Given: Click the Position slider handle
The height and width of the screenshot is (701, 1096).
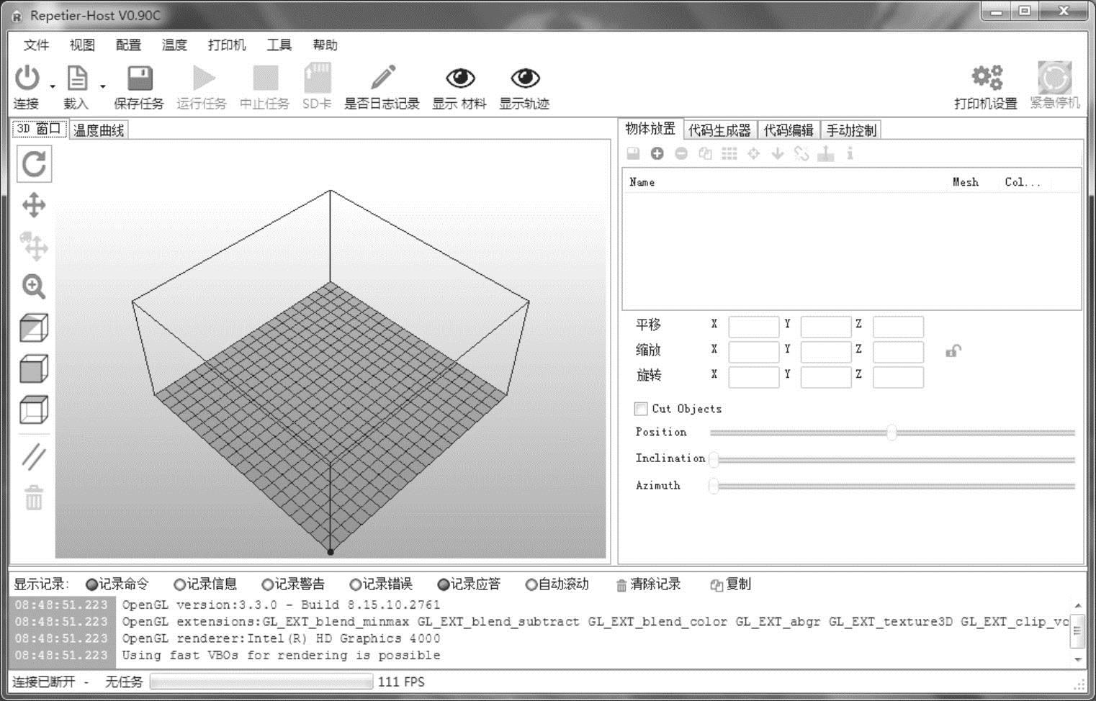Looking at the screenshot, I should point(892,433).
